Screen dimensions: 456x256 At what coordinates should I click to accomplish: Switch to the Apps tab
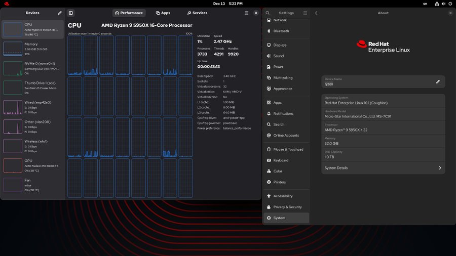(163, 13)
